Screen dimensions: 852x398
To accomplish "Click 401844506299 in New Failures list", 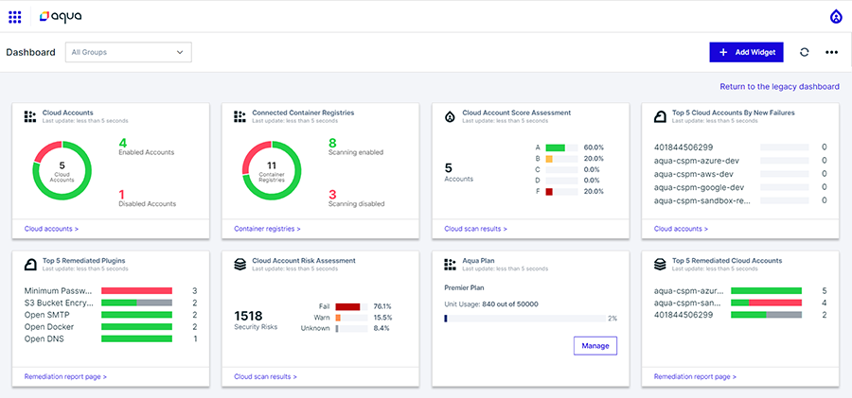I will pos(683,147).
